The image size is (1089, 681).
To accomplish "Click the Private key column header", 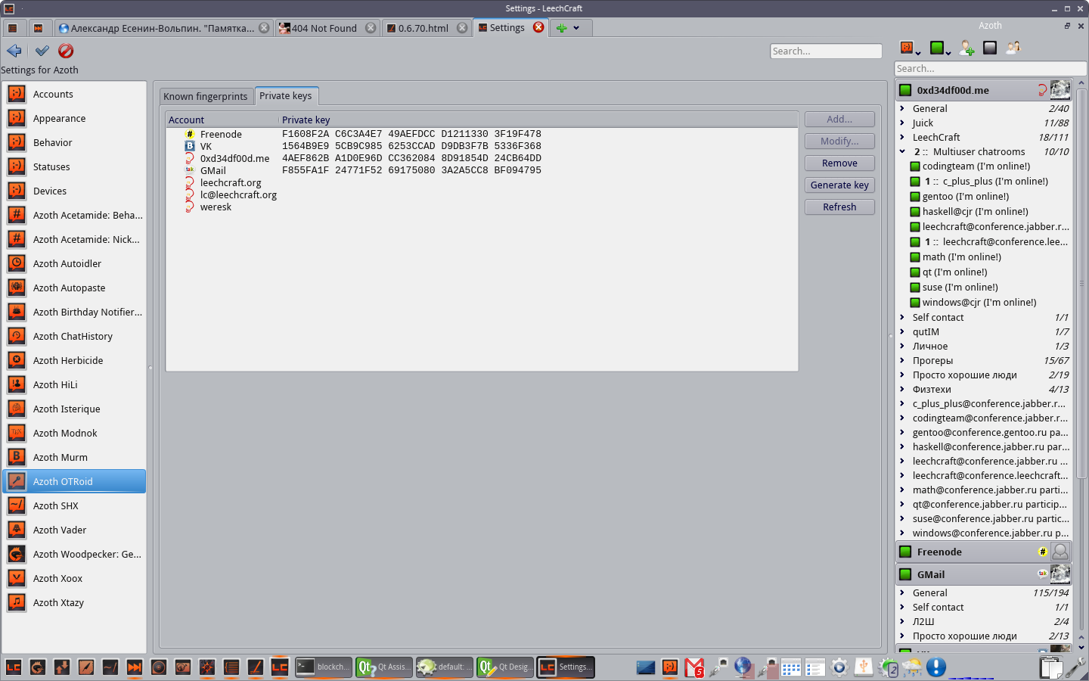I will pyautogui.click(x=538, y=120).
